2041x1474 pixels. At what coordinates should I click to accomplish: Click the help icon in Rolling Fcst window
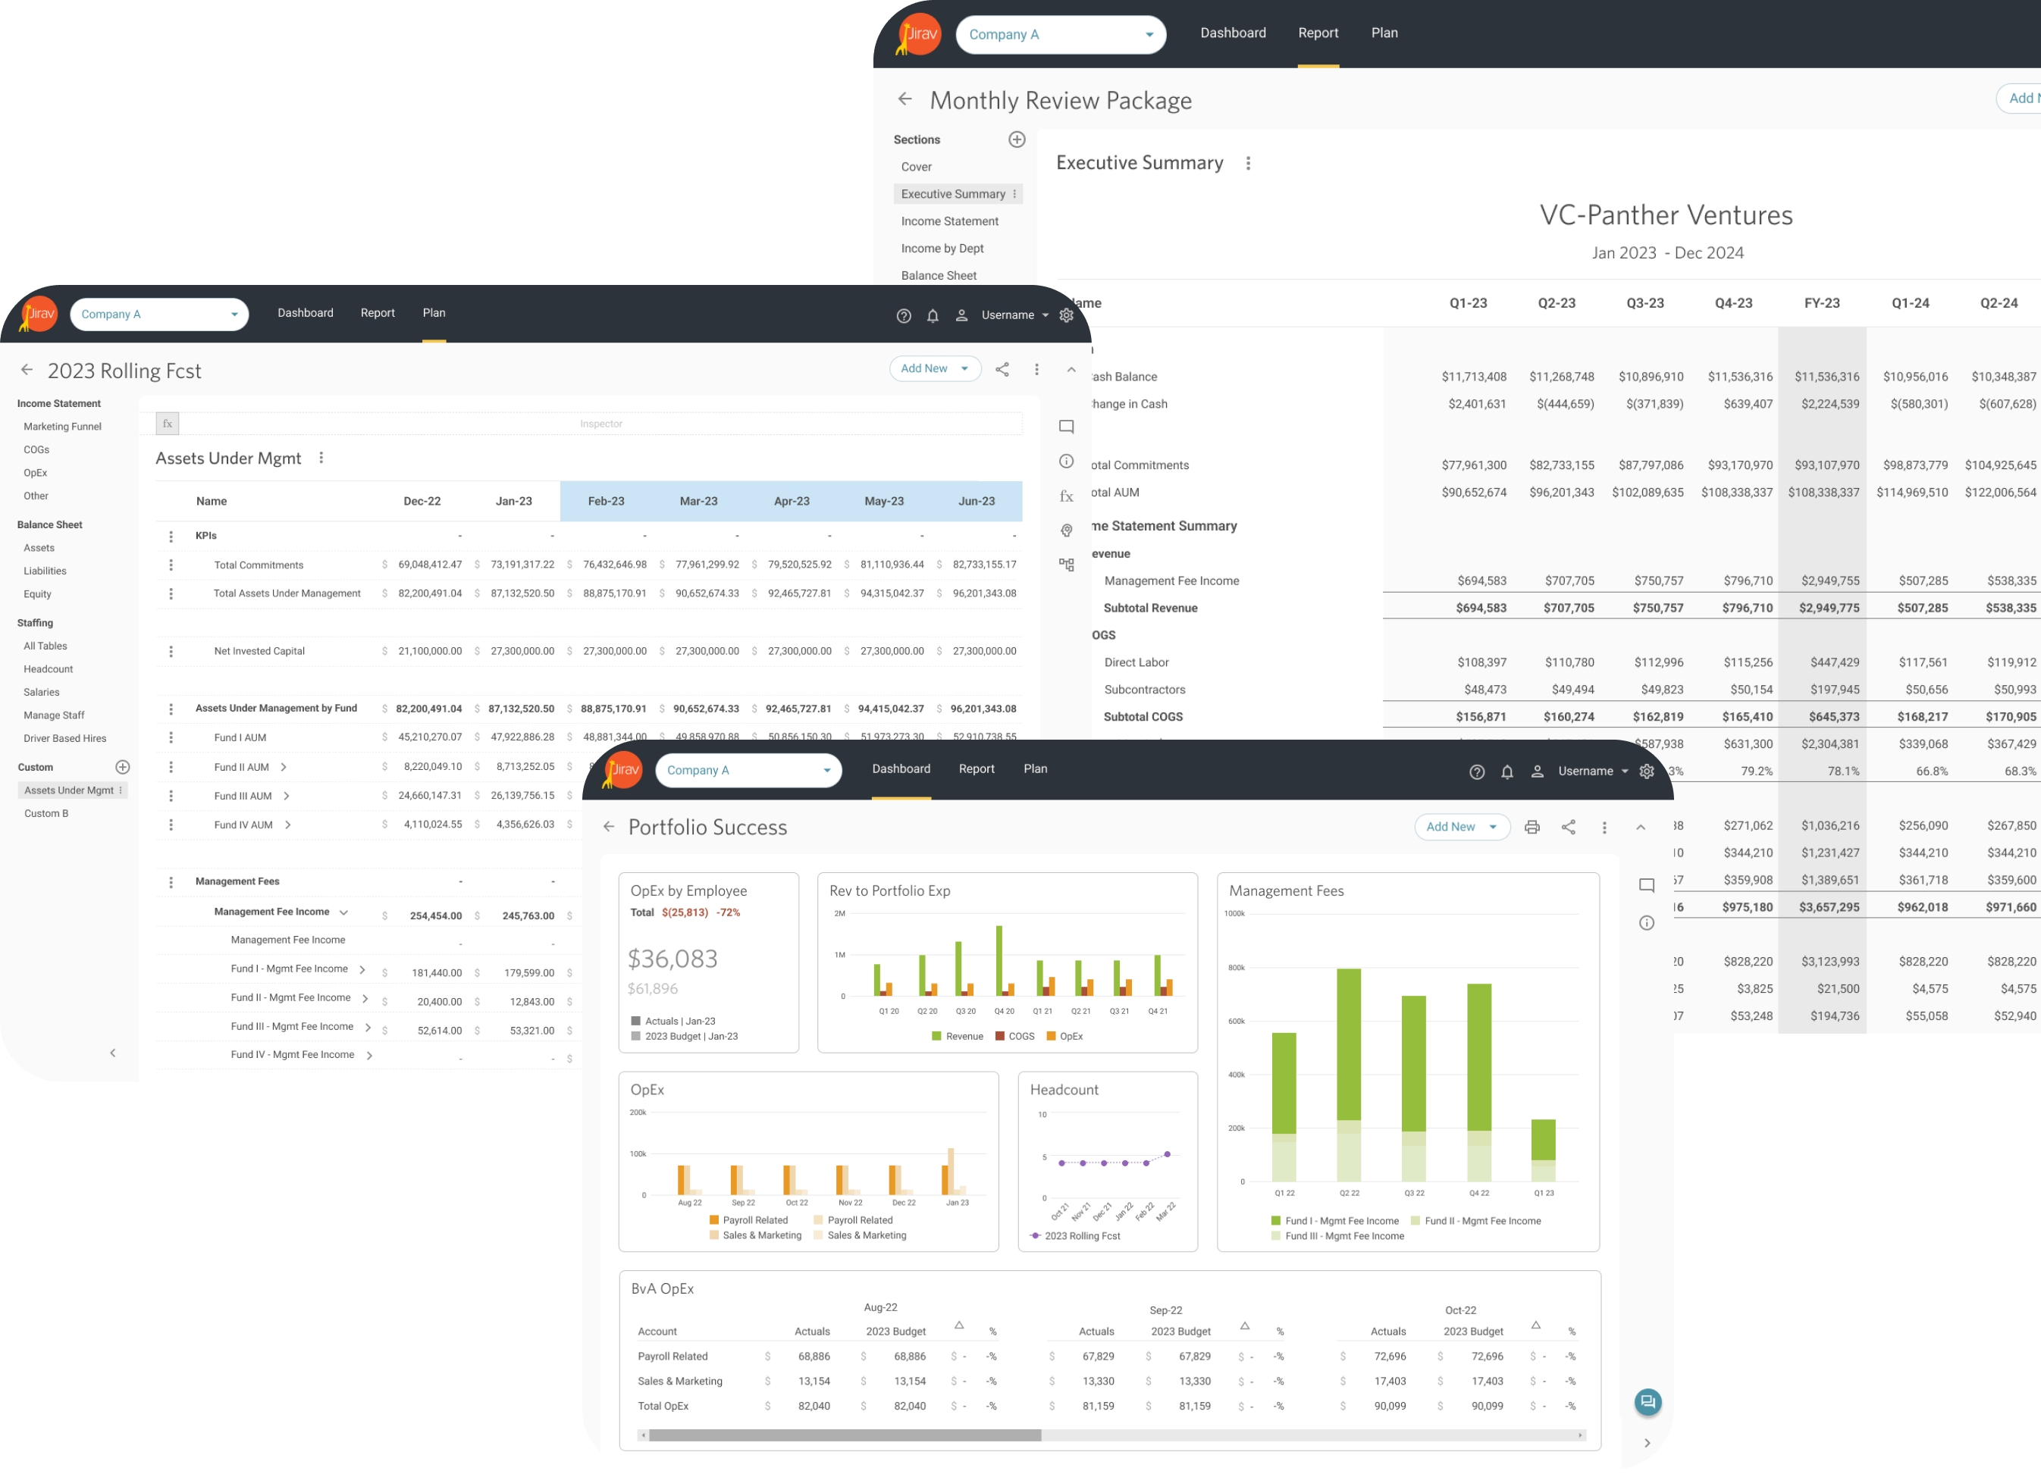click(904, 316)
